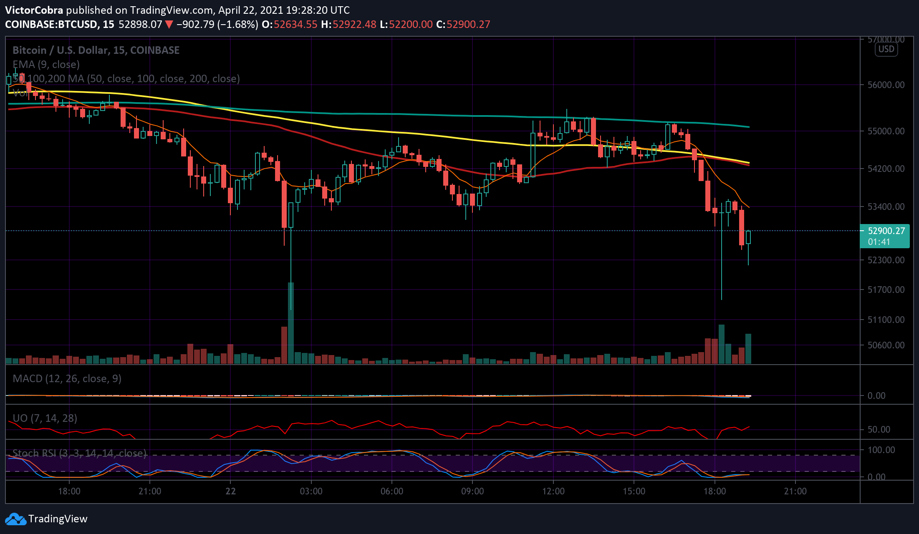Click the 15:00 time axis label
This screenshot has width=919, height=534.
634,491
